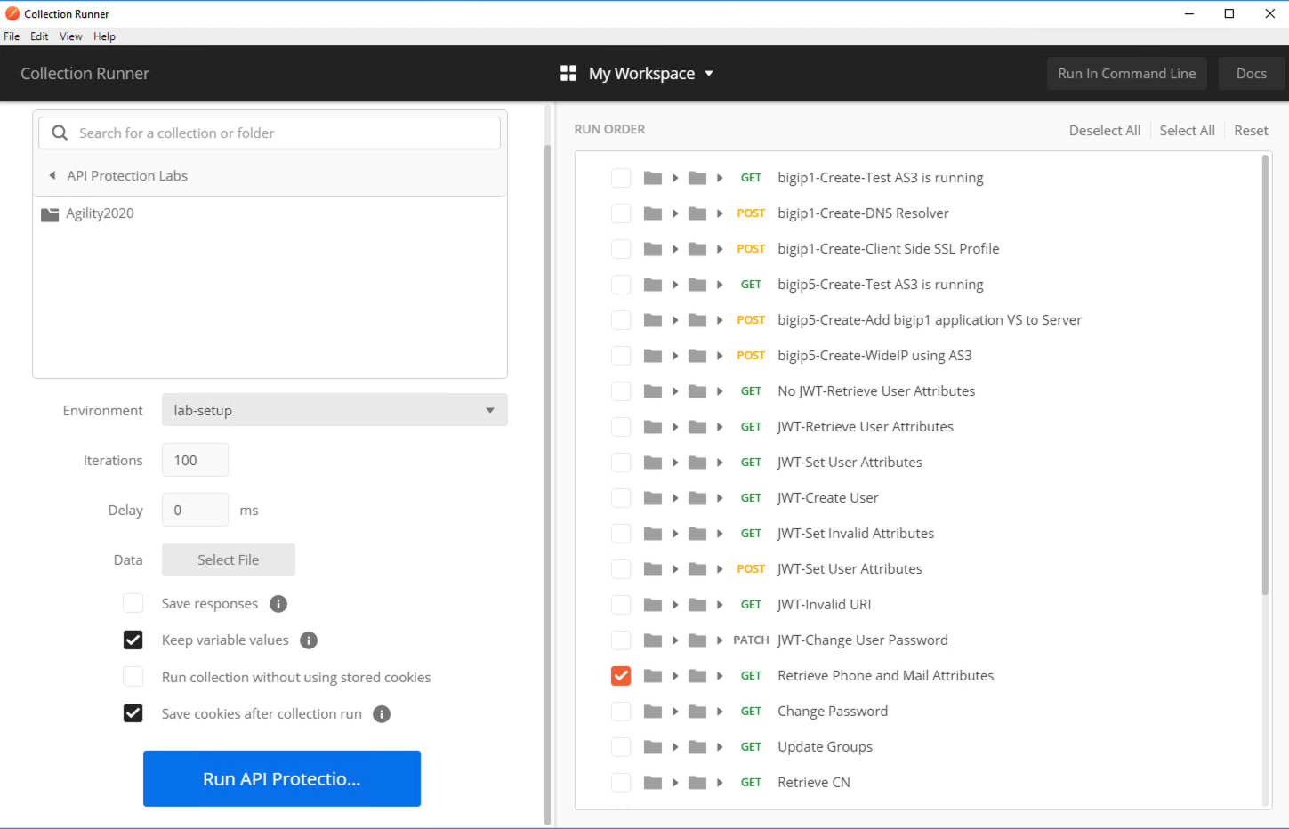Expand first arrow in bigip1-Create-Test AS3 row
Screen dimensions: 1289x829
tap(675, 178)
